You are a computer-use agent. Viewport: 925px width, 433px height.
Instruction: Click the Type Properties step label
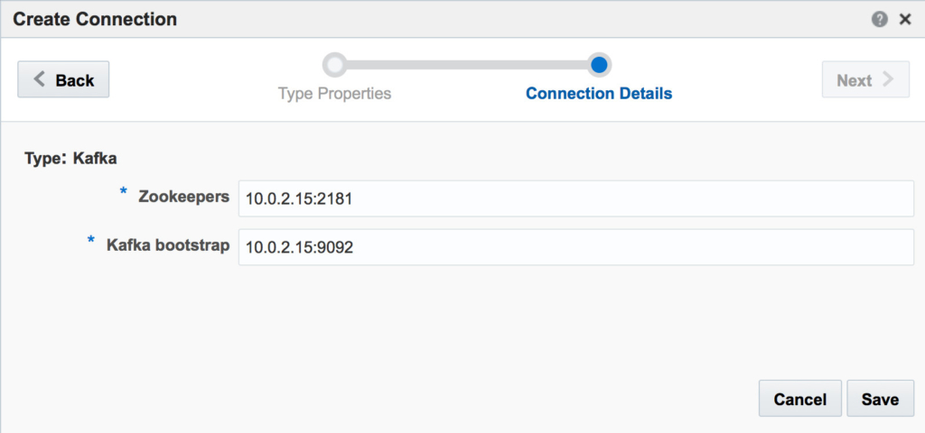pyautogui.click(x=334, y=94)
